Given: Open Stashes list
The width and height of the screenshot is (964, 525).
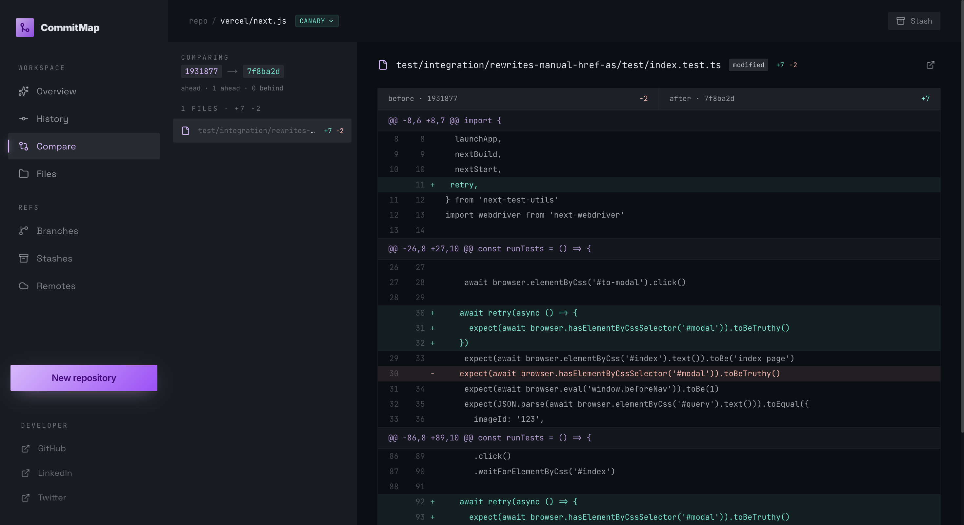Looking at the screenshot, I should pyautogui.click(x=84, y=258).
